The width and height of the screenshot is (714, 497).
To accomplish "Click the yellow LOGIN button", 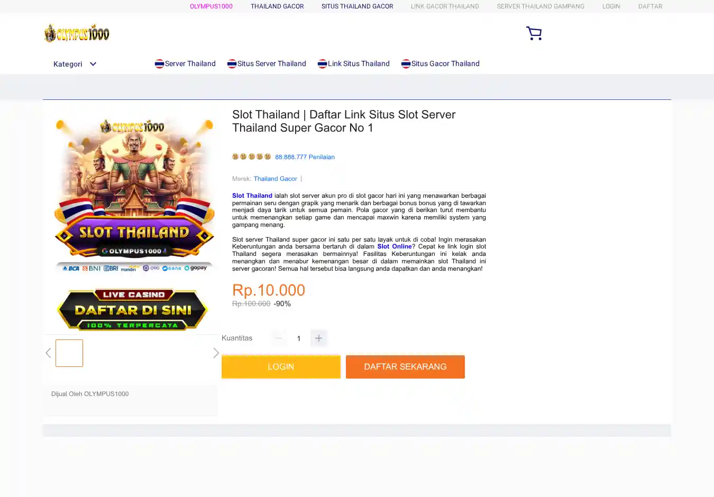I will [x=281, y=367].
